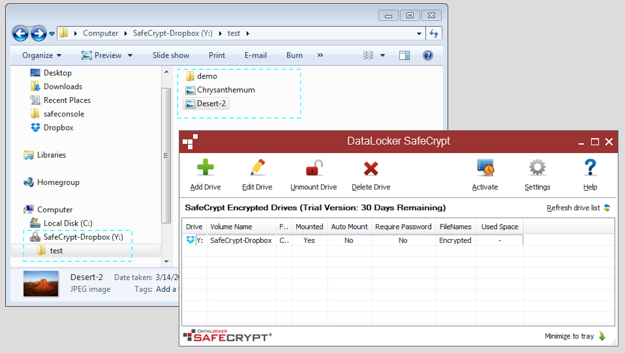Click the Desert-2 image file icon
Image resolution: width=625 pixels, height=353 pixels.
coord(190,104)
